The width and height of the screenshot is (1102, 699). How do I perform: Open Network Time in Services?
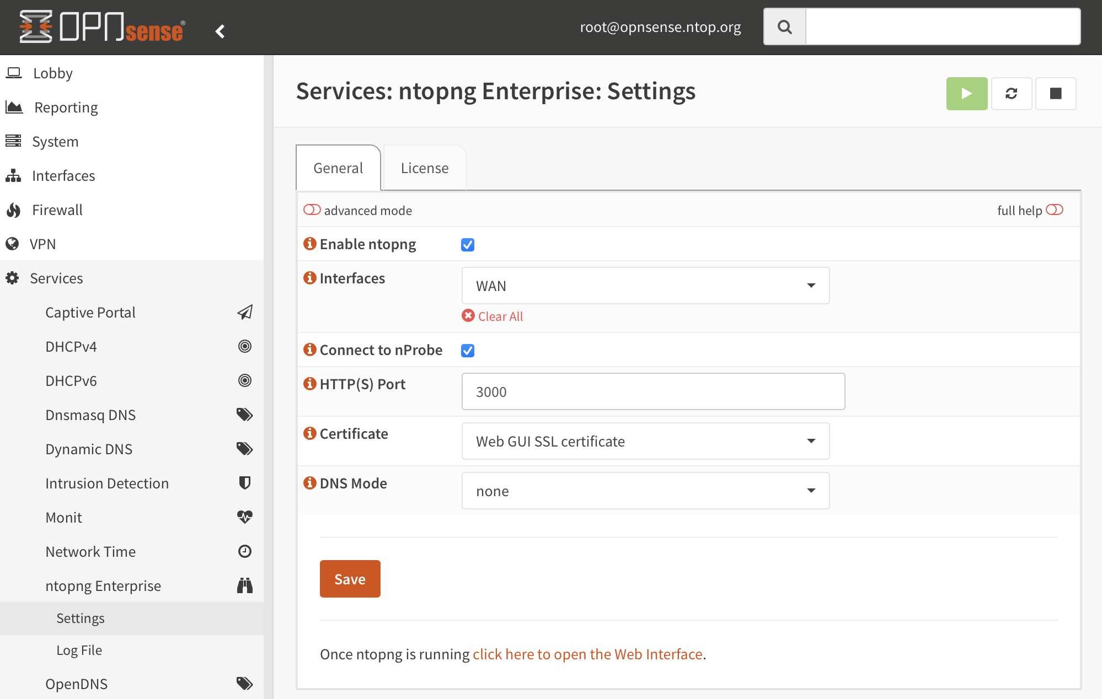[90, 551]
